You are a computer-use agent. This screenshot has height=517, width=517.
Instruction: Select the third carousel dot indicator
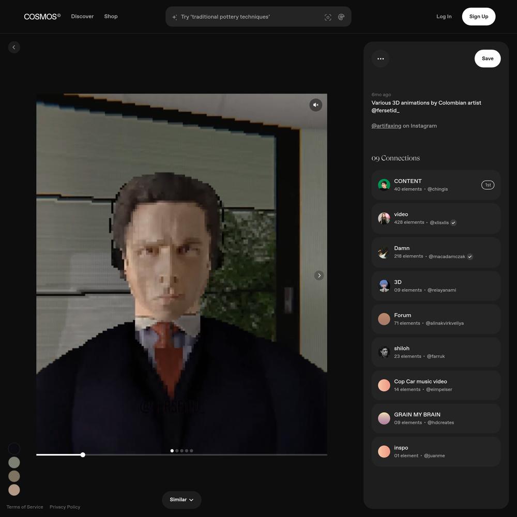point(181,451)
